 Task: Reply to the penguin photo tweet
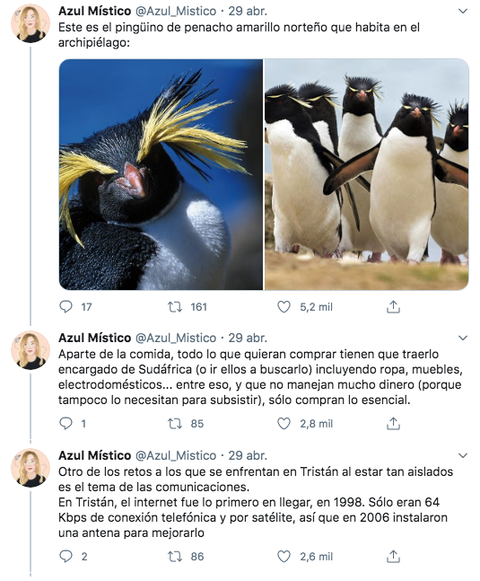tap(65, 307)
